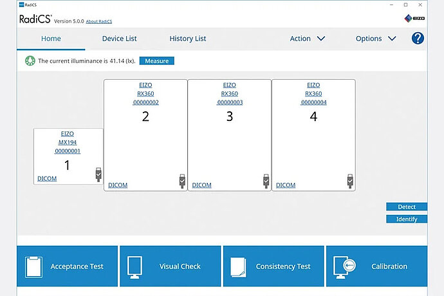Click the EIZO logo at top right

pos(414,19)
